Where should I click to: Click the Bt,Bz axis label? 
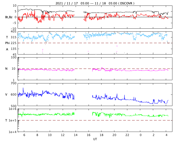pyautogui.click(x=9, y=17)
